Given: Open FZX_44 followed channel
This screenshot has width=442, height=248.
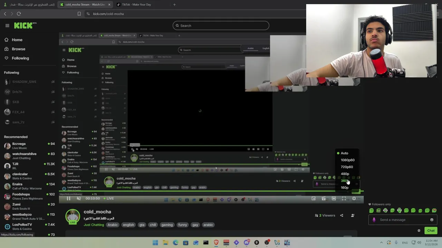Looking at the screenshot, I should pos(29,112).
